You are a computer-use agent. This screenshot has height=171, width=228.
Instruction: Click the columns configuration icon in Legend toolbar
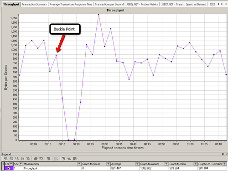point(56,159)
